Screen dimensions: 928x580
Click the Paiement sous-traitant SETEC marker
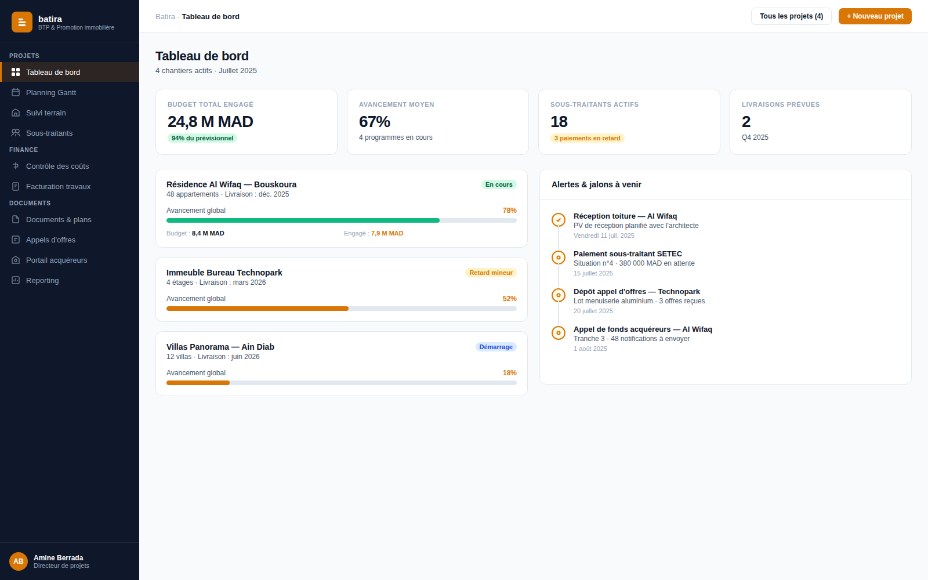point(559,258)
